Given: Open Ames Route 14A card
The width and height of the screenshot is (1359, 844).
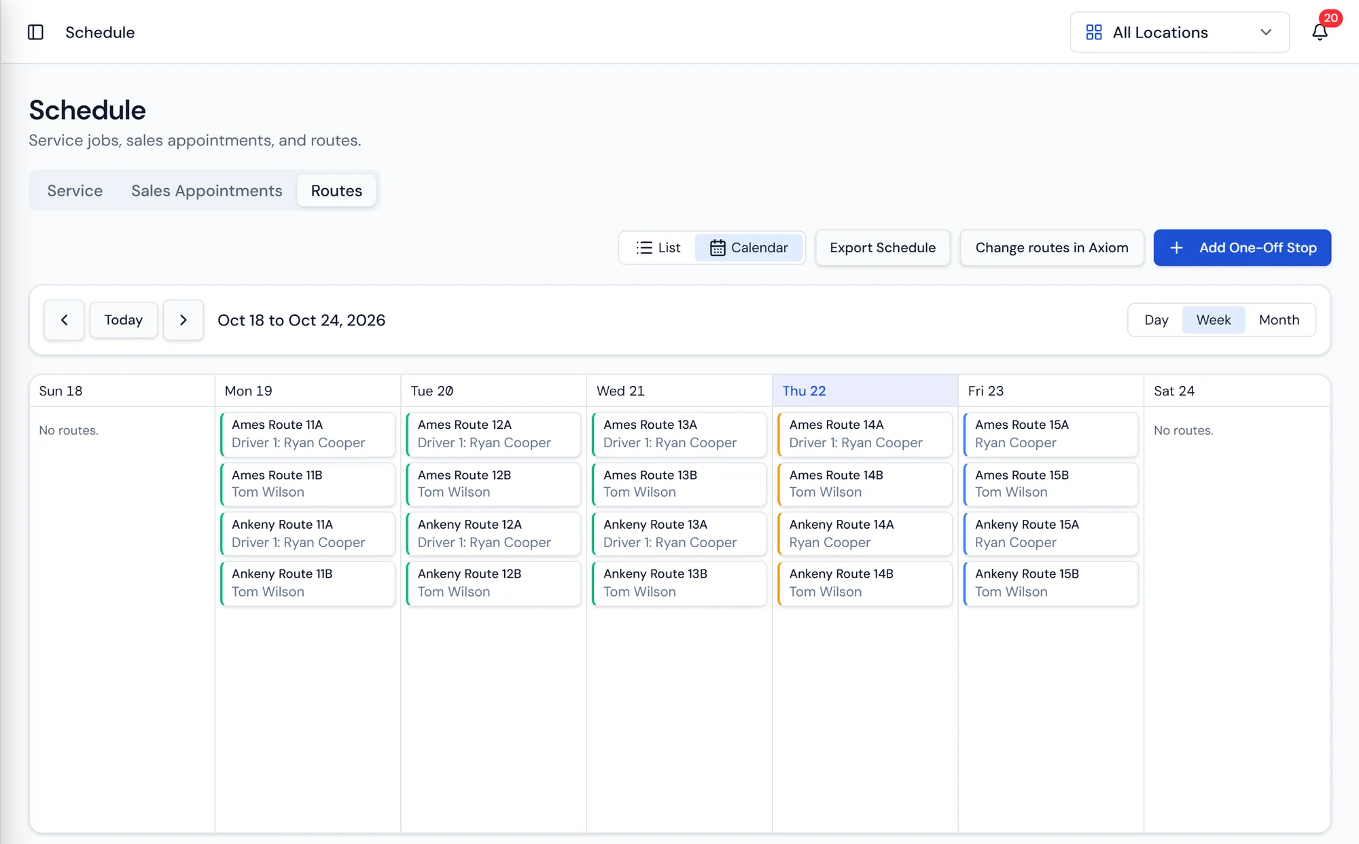Looking at the screenshot, I should pos(866,434).
